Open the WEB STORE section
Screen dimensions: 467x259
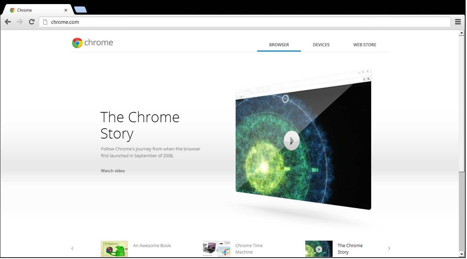[x=365, y=45]
